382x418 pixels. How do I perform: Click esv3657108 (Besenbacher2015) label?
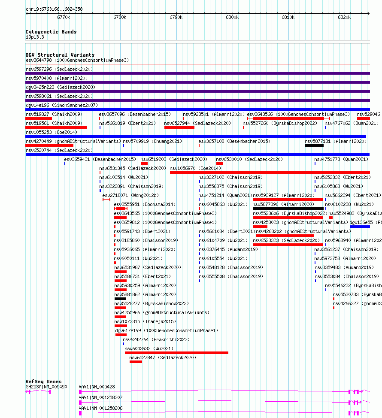click(x=235, y=142)
